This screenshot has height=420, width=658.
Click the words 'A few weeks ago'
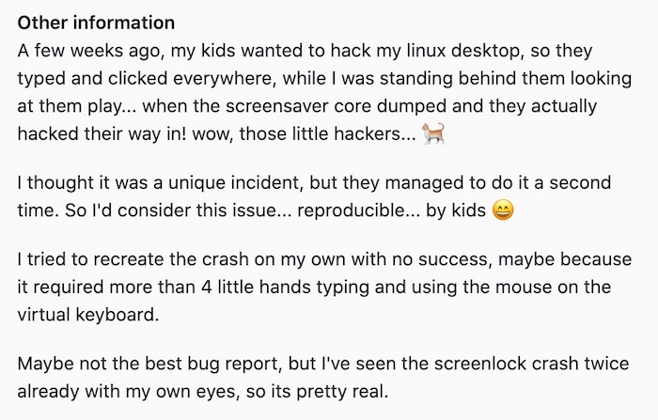coord(88,51)
